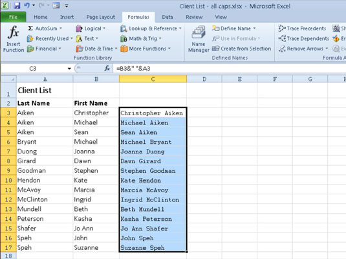The image size is (346, 259).
Task: Click the 'Goodman' last name cell
Action: tap(45, 171)
